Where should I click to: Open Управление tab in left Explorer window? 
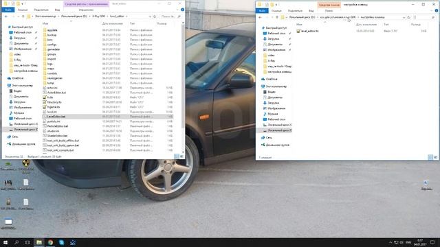coord(86,10)
